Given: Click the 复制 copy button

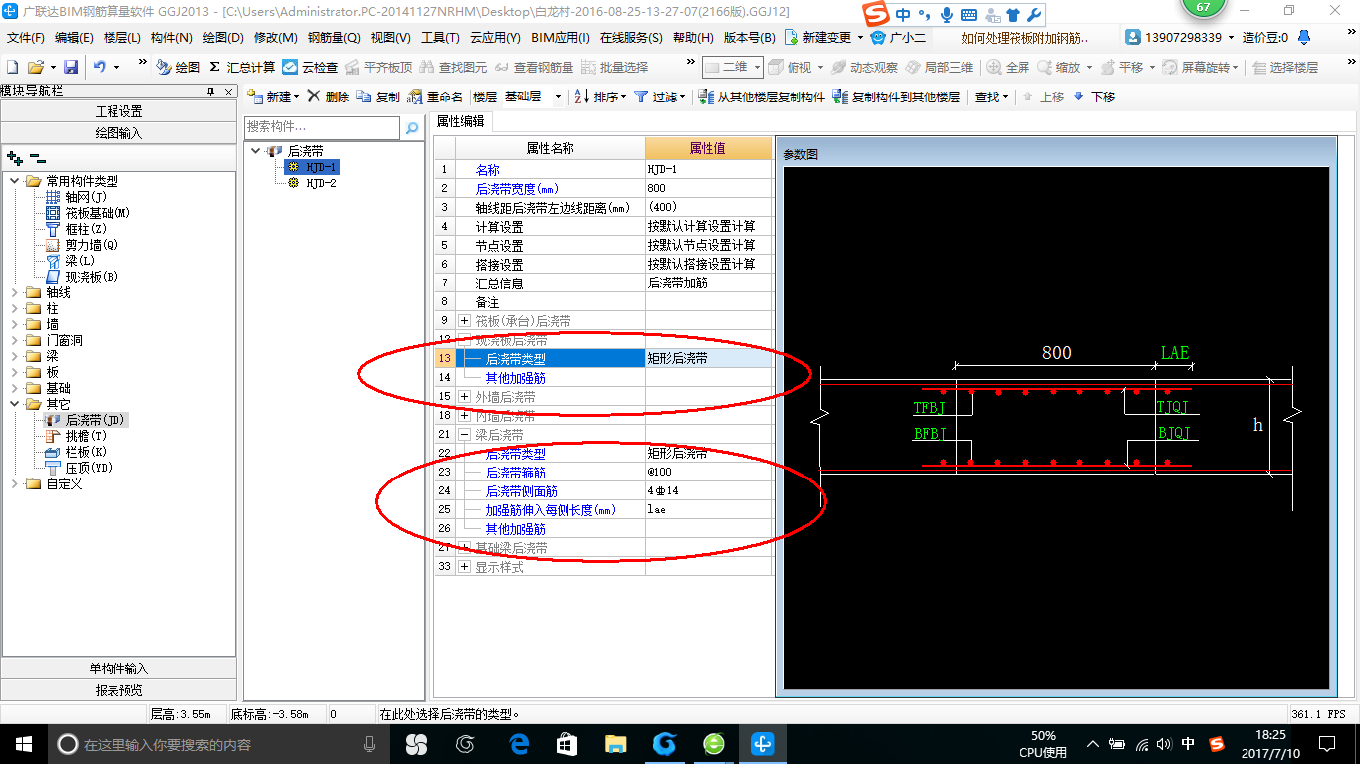Looking at the screenshot, I should [378, 96].
